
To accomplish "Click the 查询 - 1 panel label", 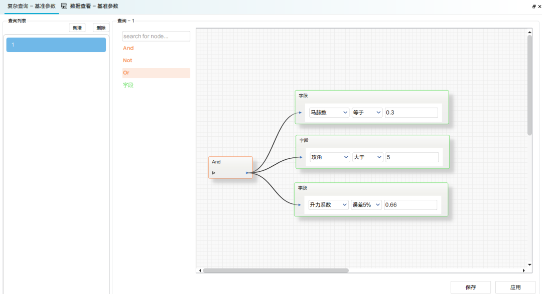I will tap(126, 21).
